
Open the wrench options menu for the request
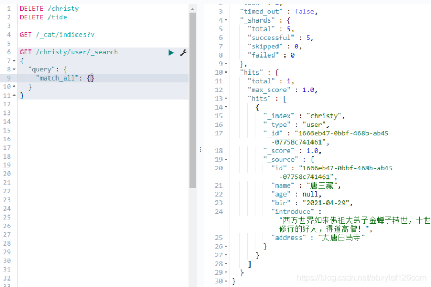pos(183,53)
